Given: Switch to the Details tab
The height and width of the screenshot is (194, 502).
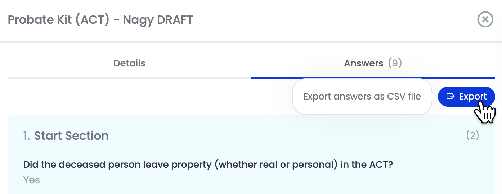Looking at the screenshot, I should tap(129, 63).
